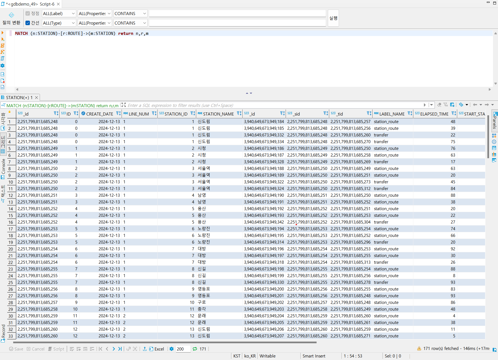498x360 pixels.
Task: Click the blue auto-refresh icon in results toolbar
Action: point(461,105)
